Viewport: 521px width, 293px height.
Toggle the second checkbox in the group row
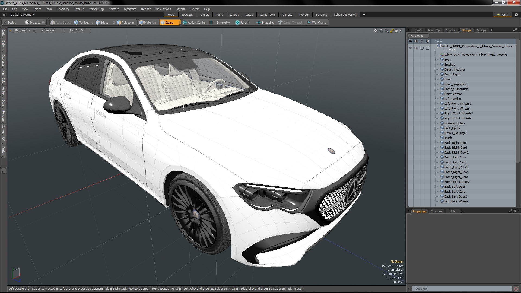point(428,48)
